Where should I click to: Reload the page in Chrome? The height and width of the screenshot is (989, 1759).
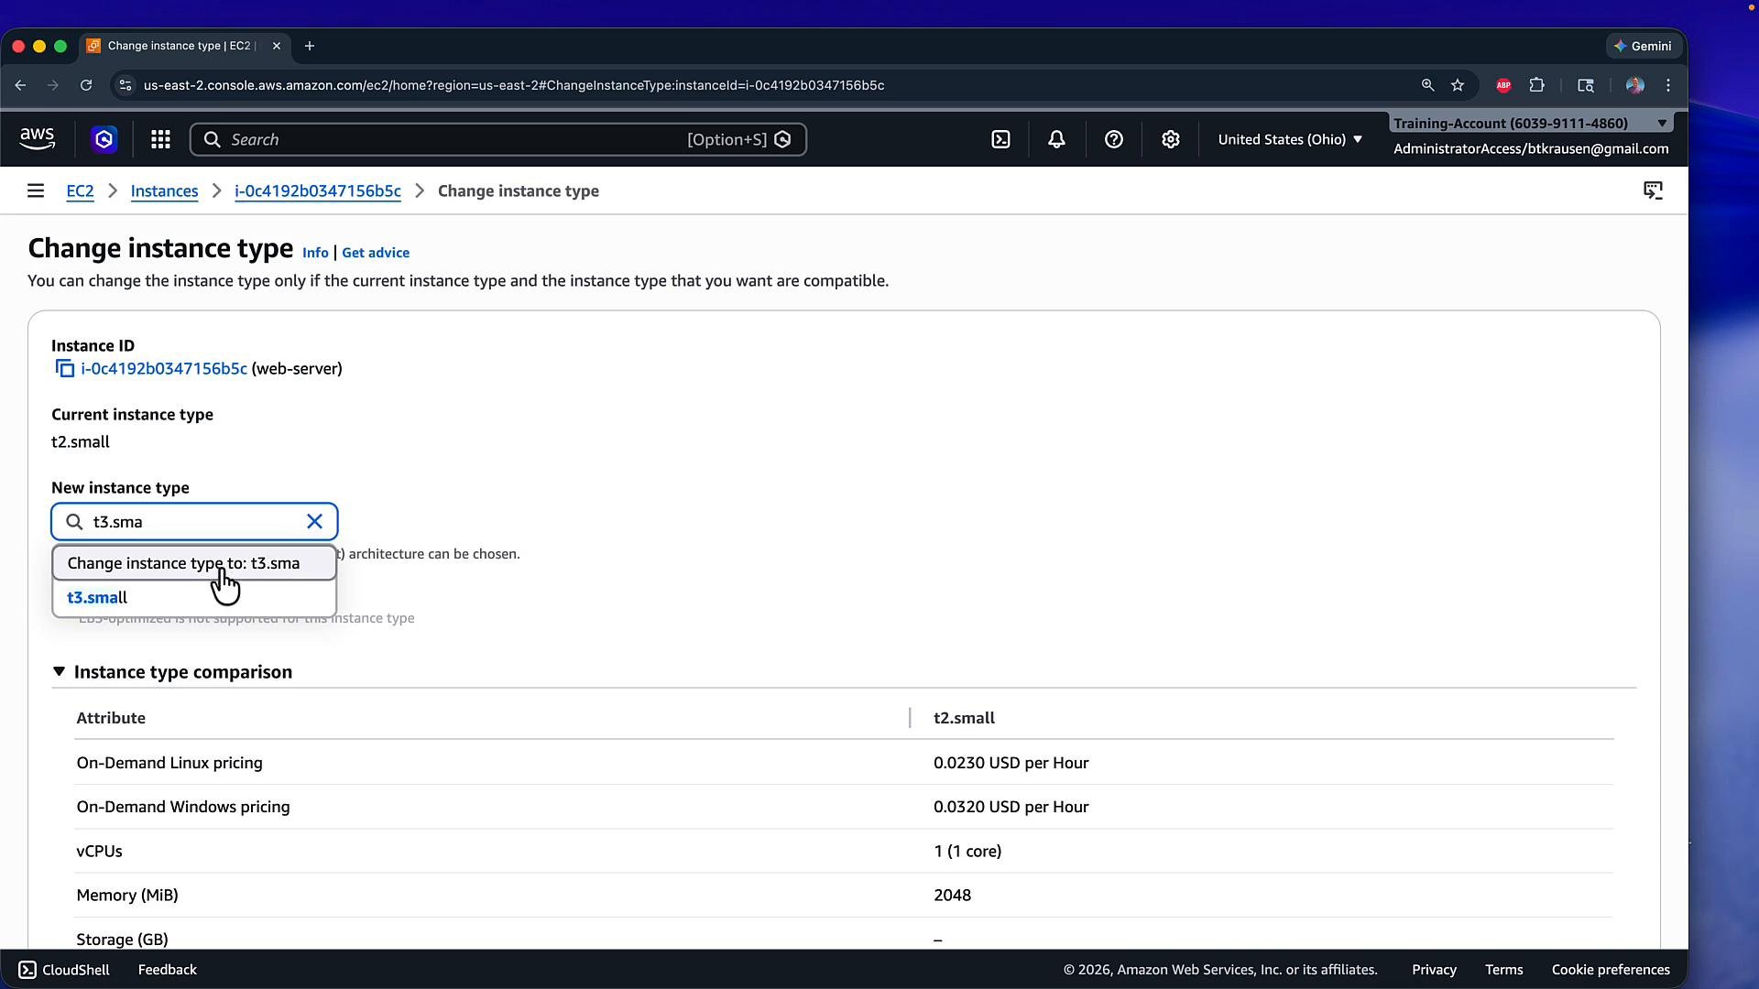pyautogui.click(x=86, y=85)
